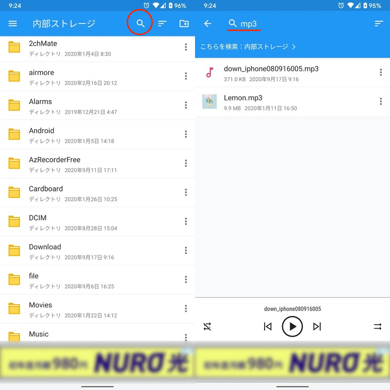
Task: Open overflow menu for down_iphone080916005.mp3
Action: coord(381,73)
